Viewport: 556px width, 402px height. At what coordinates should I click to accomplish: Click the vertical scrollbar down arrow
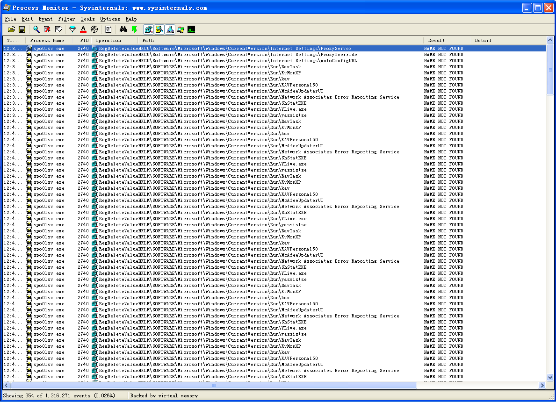pyautogui.click(x=550, y=378)
